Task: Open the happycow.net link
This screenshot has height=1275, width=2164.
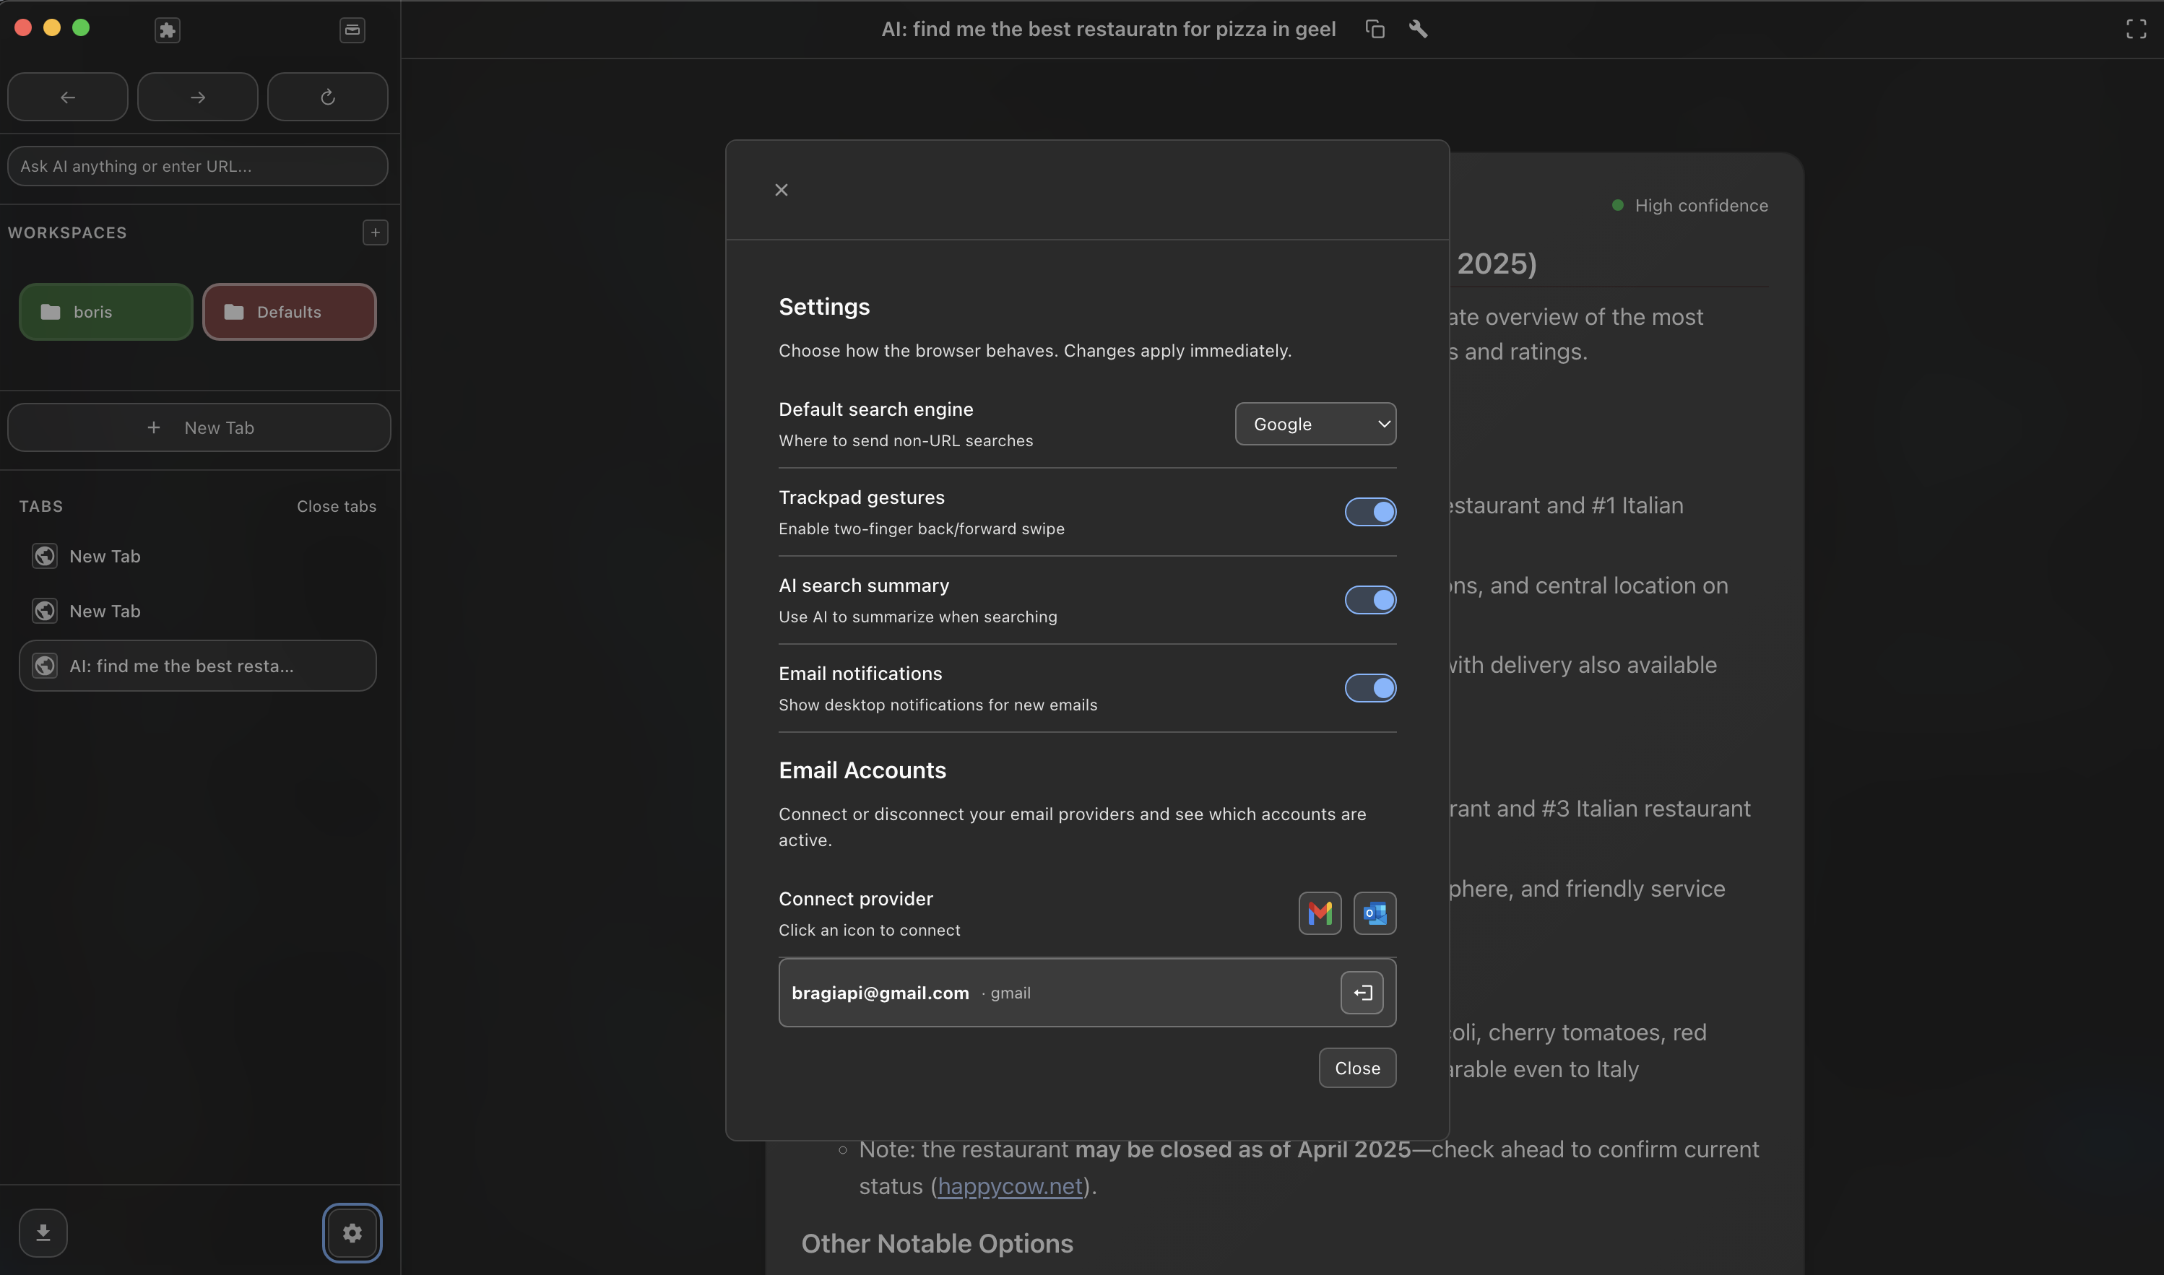Action: [1009, 1185]
